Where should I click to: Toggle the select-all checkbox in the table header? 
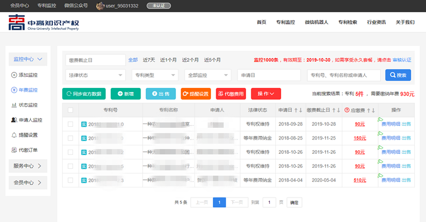point(70,110)
